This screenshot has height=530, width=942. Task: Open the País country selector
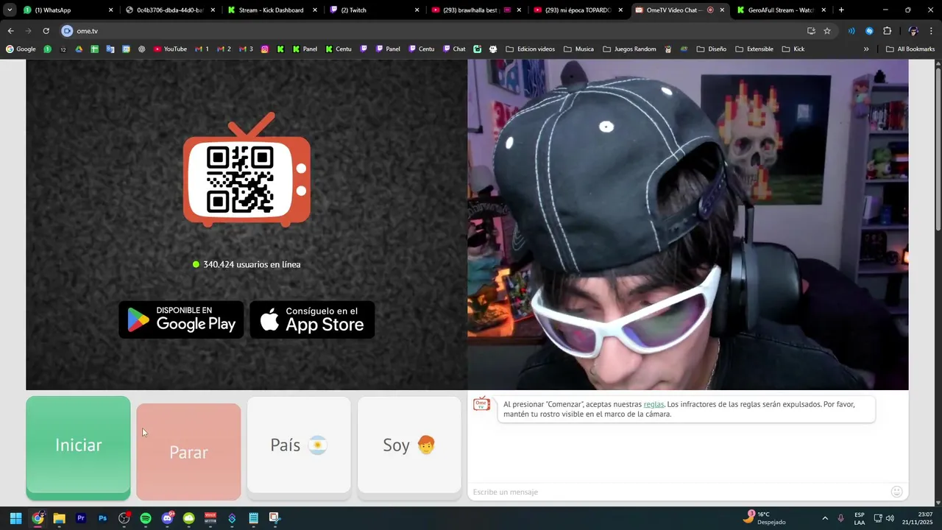coord(299,445)
